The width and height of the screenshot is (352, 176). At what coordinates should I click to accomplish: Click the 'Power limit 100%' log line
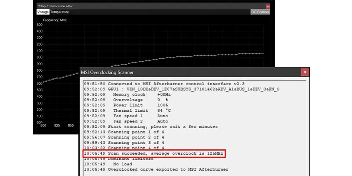pyautogui.click(x=126, y=105)
